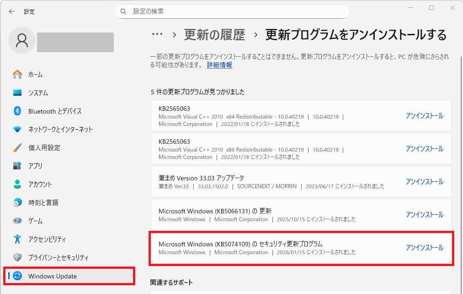Image resolution: width=463 pixels, height=294 pixels.
Task: Click the Windows Update sync icon
Action: (17, 276)
